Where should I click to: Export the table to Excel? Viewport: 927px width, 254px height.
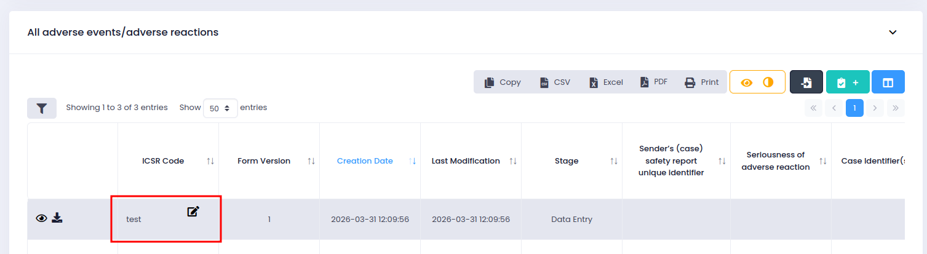click(x=606, y=82)
